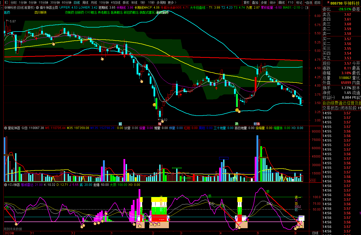This screenshot has height=235, width=361.
Task: Click the X10 volume scale multiplier
Action: click(313, 180)
